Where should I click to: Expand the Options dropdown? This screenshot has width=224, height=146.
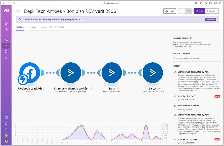click(x=212, y=11)
